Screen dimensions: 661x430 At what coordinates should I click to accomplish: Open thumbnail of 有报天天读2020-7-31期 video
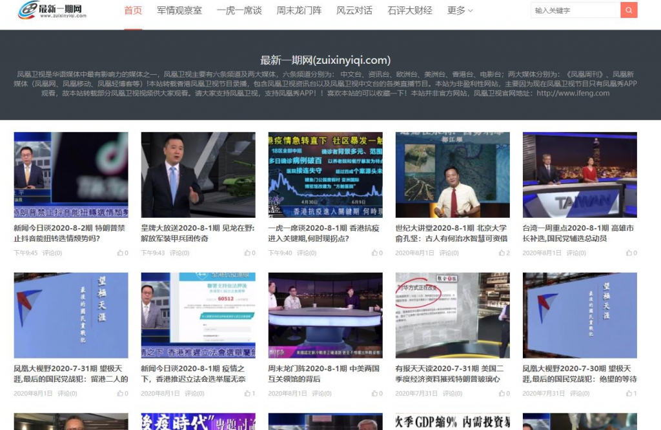(x=453, y=315)
